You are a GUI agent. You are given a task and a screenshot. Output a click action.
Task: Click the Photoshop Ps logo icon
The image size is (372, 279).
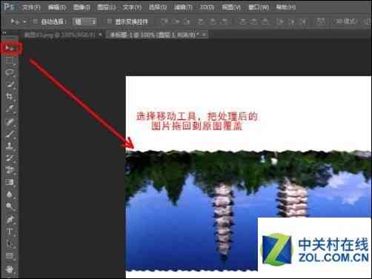[x=9, y=7]
